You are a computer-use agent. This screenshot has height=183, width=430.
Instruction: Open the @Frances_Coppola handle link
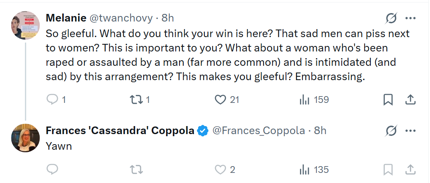(x=258, y=131)
